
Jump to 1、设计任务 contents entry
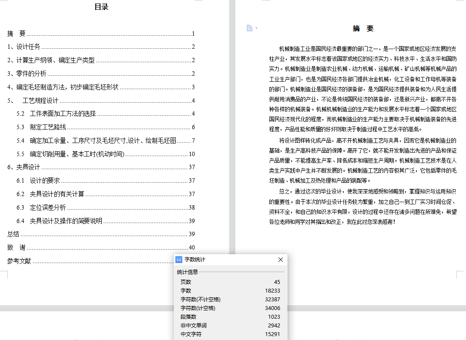coord(24,47)
